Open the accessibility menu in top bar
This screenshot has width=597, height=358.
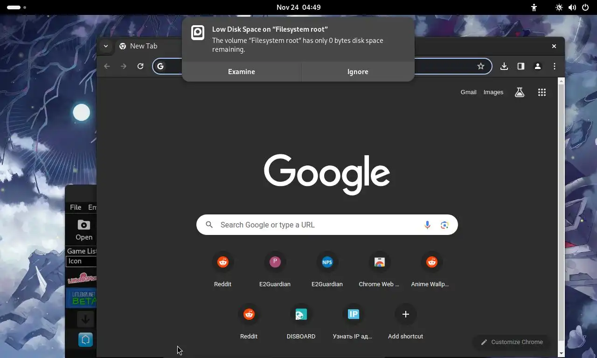pyautogui.click(x=534, y=7)
